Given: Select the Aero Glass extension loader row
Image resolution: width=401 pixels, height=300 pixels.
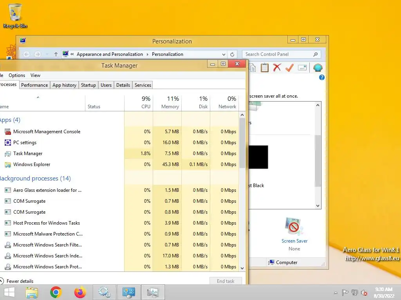Looking at the screenshot, I should [x=119, y=190].
